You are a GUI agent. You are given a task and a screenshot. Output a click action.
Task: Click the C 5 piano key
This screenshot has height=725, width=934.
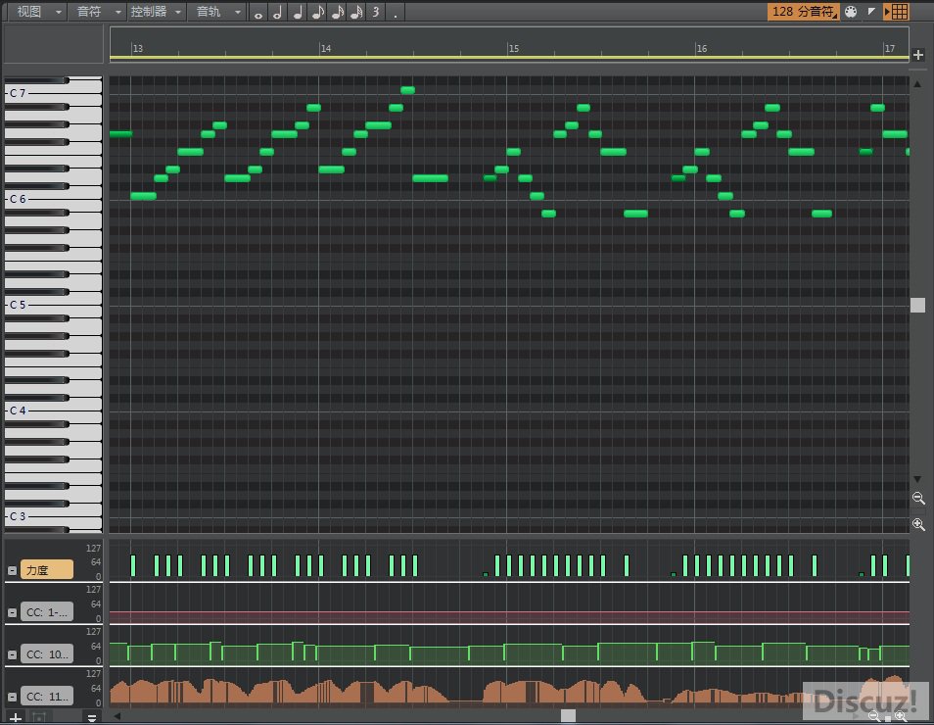[53, 305]
